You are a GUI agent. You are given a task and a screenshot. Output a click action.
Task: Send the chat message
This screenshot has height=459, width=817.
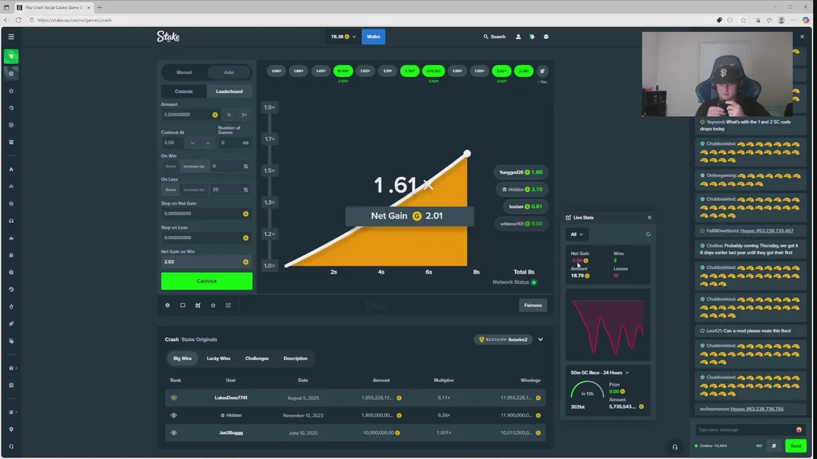[x=795, y=446]
